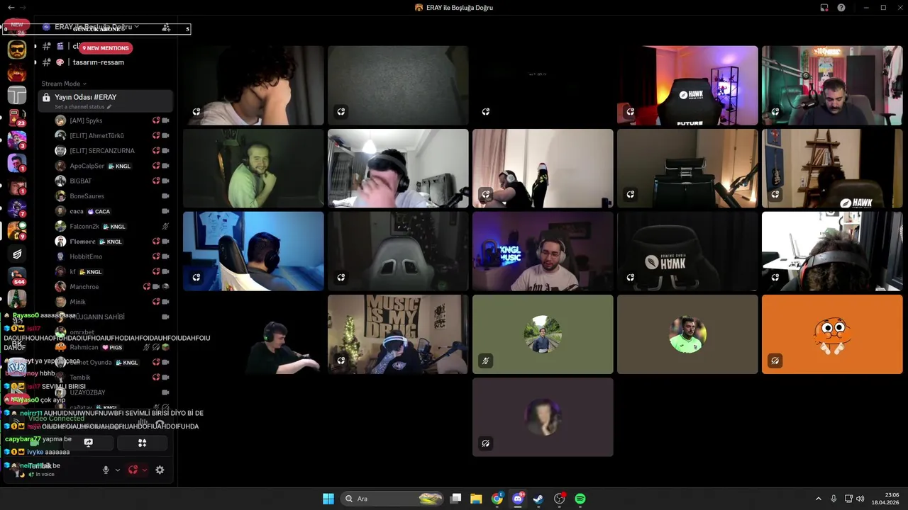Open the Help icon in the title bar
Viewport: 908px width, 510px height.
point(841,8)
